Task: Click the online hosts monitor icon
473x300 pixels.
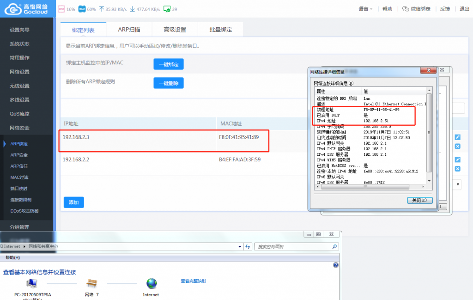Action: pos(167,9)
